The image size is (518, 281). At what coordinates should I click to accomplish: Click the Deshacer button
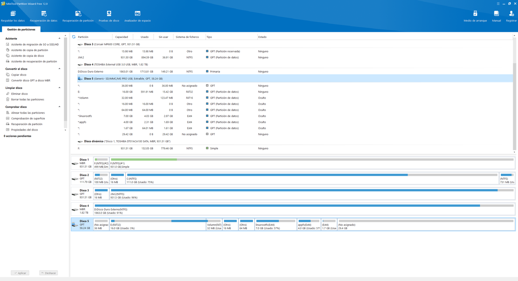pos(49,273)
